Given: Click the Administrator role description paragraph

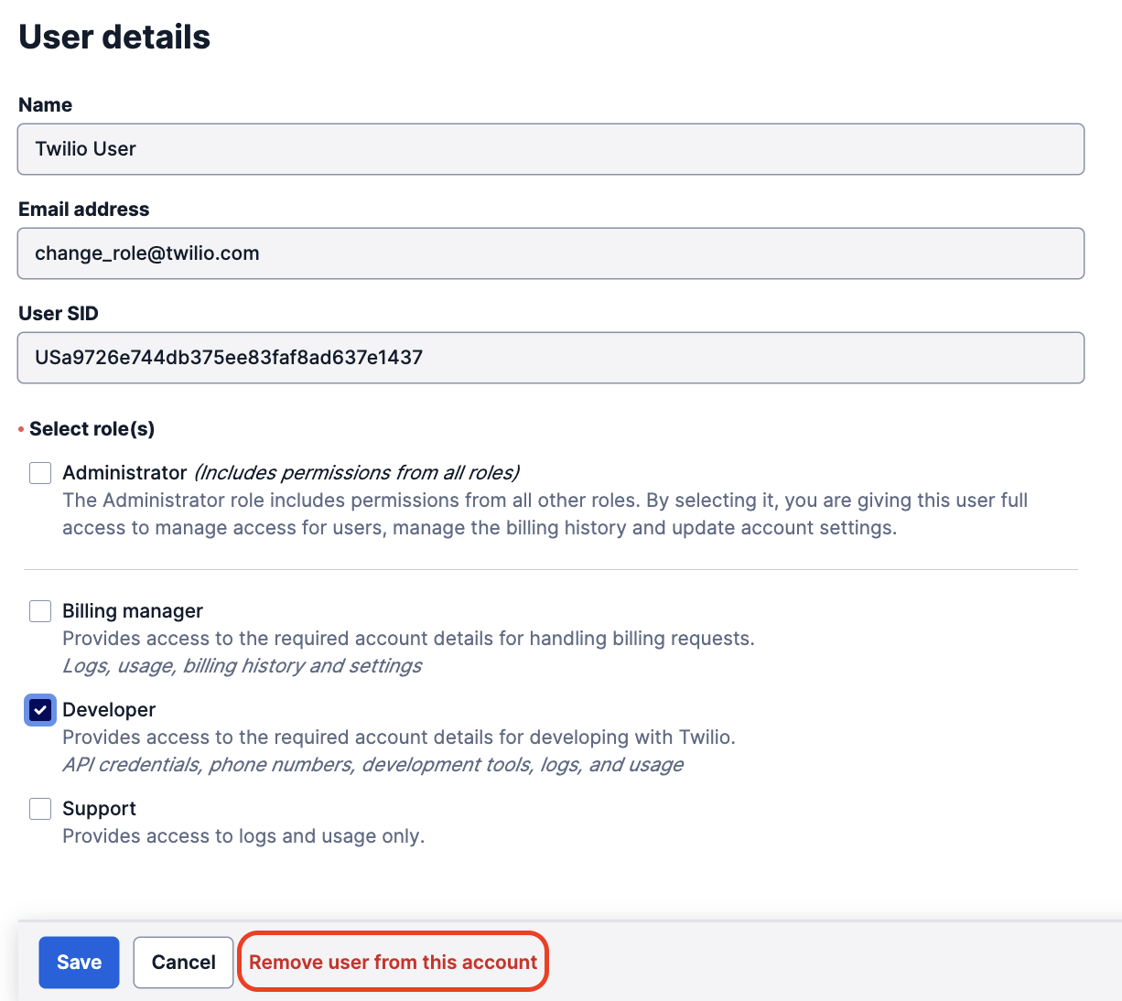Looking at the screenshot, I should coord(545,514).
